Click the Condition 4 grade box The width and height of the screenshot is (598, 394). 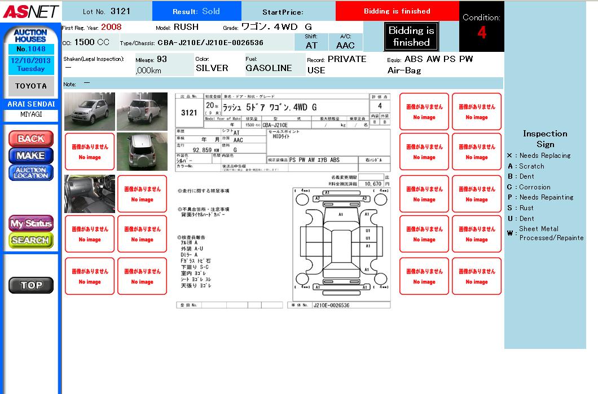[x=481, y=27]
